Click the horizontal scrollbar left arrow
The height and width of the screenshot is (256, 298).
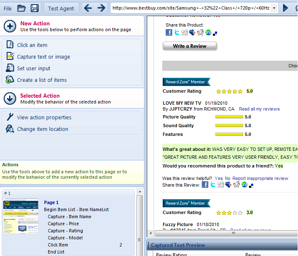tap(151, 233)
